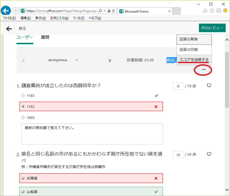Go to next respondent with right chevron
The height and width of the screenshot is (196, 230).
[110, 60]
